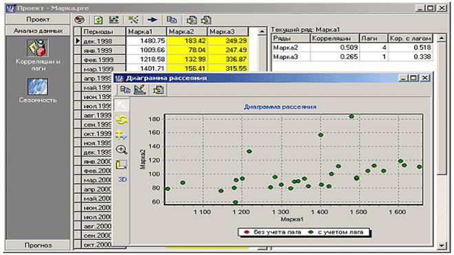Viewport: 454px width, 255px height.
Task: Click the green refresh document toolbar icon
Action: click(x=98, y=20)
